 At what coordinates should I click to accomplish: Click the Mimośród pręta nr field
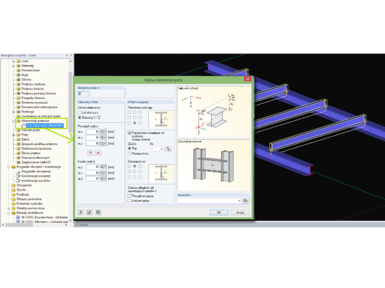tap(84, 93)
